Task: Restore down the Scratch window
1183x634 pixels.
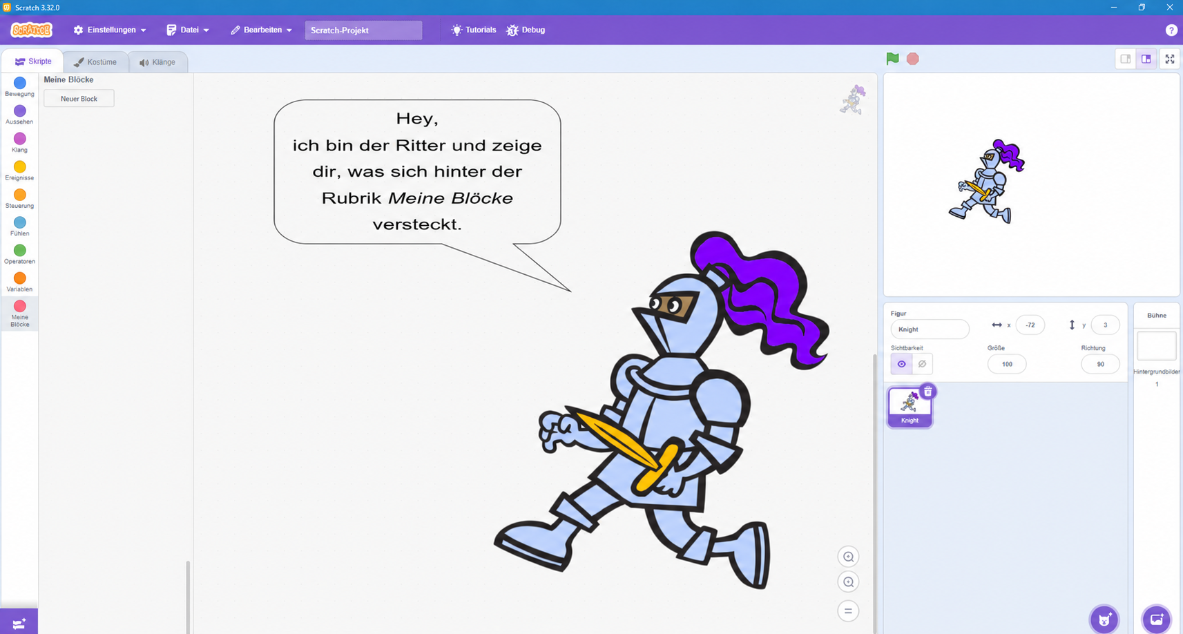Action: point(1142,7)
